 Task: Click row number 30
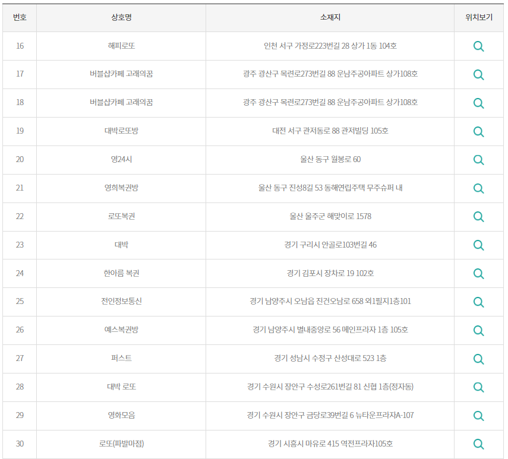click(20, 444)
